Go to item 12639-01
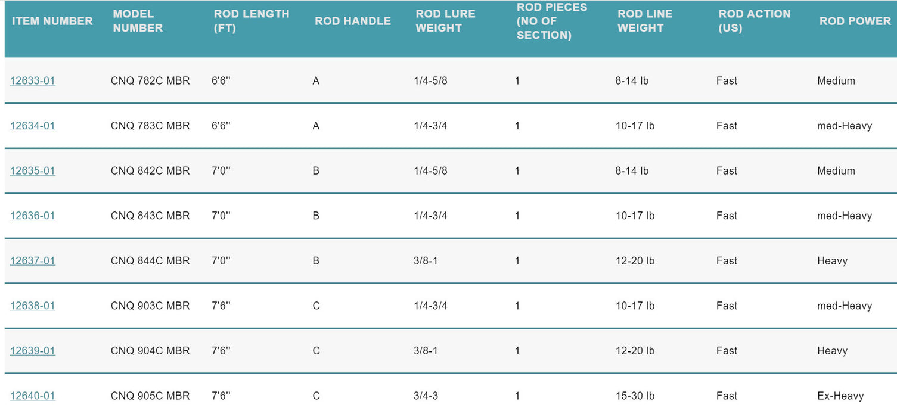 pyautogui.click(x=33, y=351)
